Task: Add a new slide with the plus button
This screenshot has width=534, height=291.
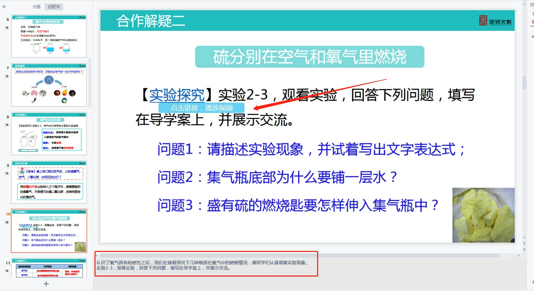Action: (x=46, y=284)
